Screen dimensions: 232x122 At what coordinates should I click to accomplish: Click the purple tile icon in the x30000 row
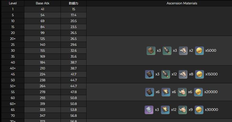pos(149,109)
